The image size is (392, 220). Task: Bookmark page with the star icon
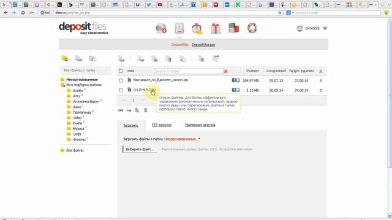[280, 12]
